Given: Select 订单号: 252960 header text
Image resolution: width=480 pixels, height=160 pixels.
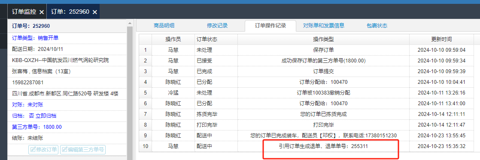Looking at the screenshot, I should click(31, 26).
